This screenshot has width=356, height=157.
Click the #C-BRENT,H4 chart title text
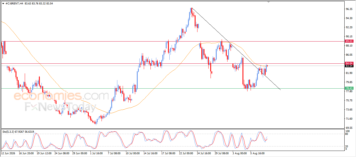[x=14, y=3]
